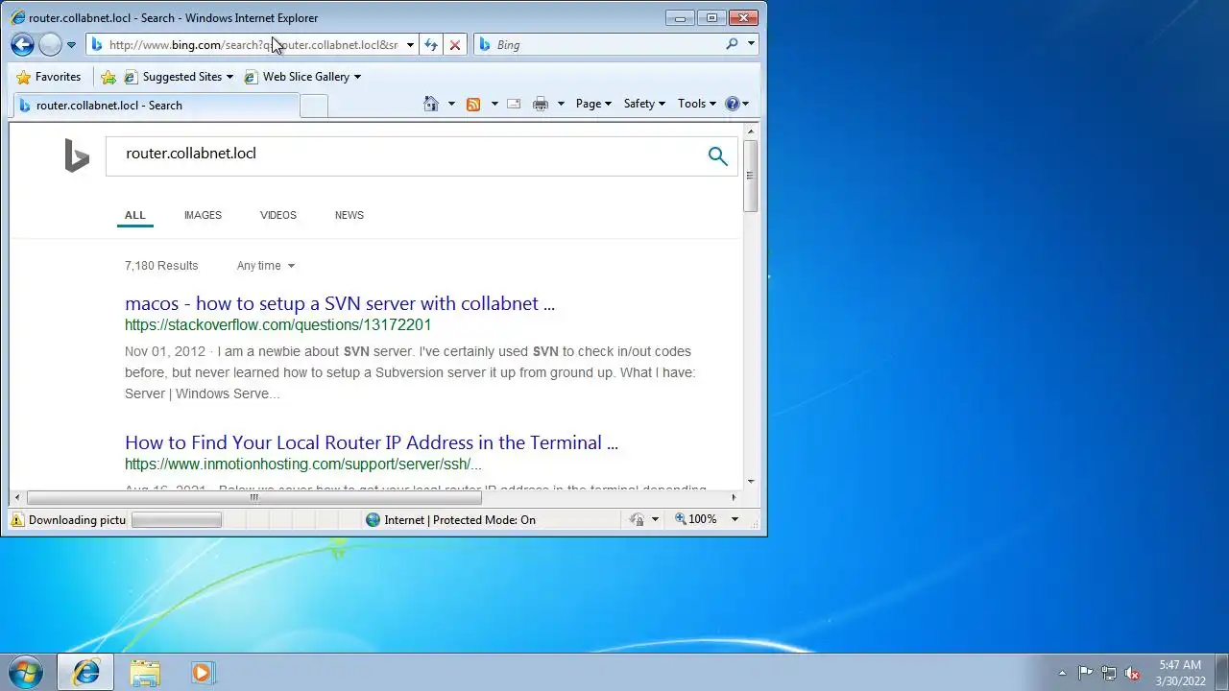Select the ALL results tab
Screen dimensions: 1229x691
tap(135, 215)
